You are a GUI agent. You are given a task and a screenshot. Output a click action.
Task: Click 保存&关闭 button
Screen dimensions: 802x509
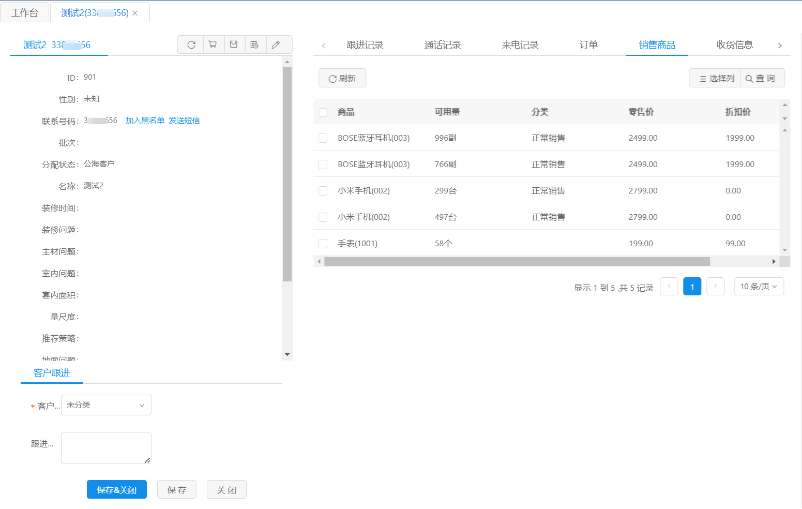click(117, 490)
